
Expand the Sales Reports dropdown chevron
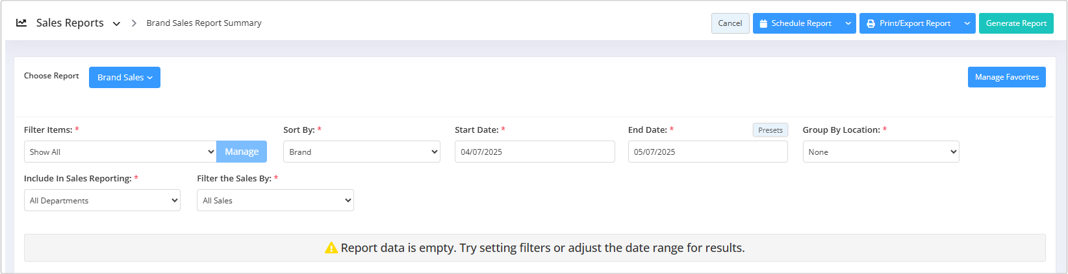(x=116, y=23)
